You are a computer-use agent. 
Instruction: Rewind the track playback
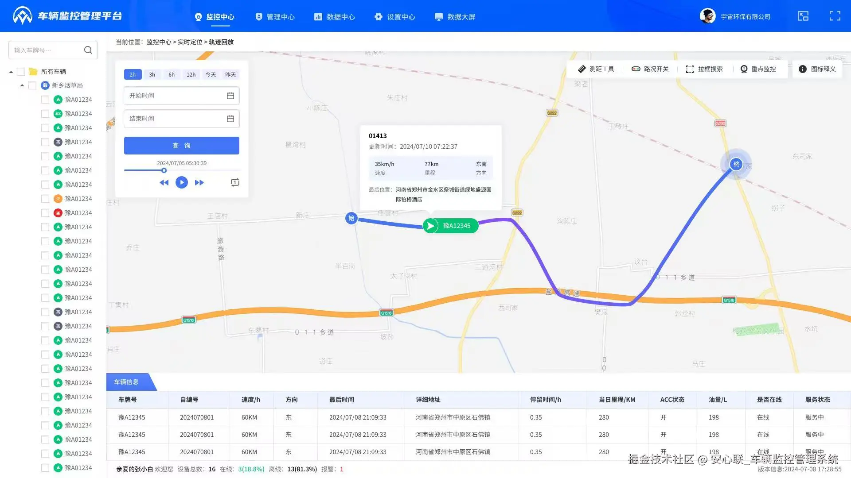(x=164, y=182)
